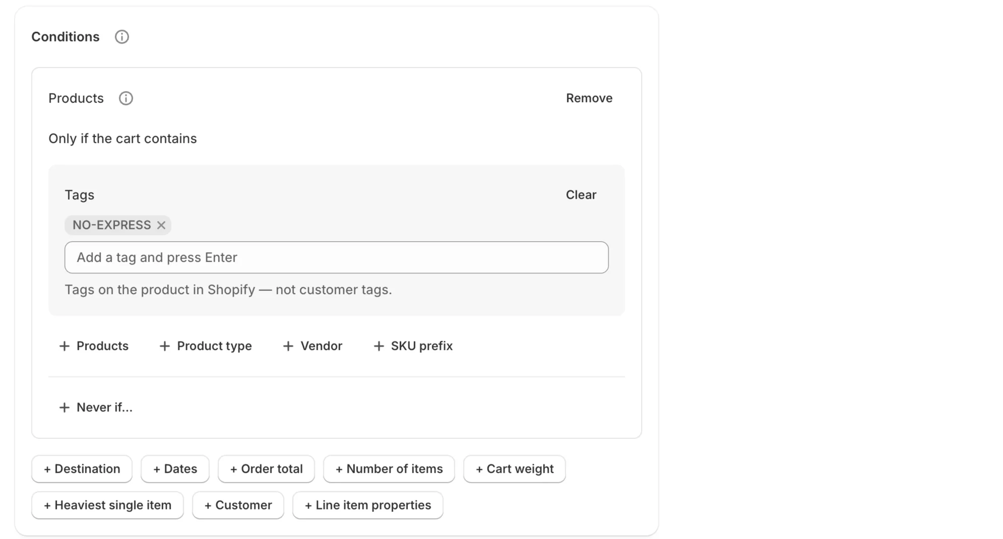
Task: Add a Vendor filter
Action: coord(312,346)
